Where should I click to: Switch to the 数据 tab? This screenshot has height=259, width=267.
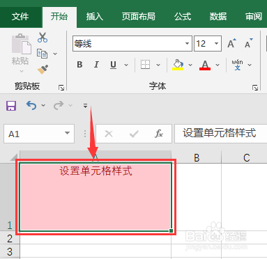pyautogui.click(x=218, y=17)
